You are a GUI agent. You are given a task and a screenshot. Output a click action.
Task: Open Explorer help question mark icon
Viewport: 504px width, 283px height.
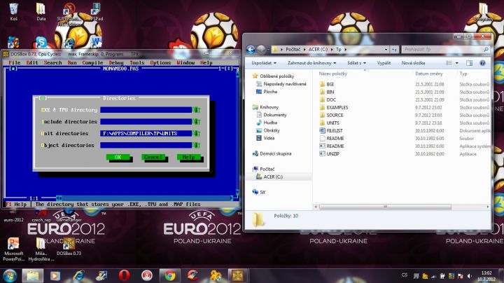point(482,63)
